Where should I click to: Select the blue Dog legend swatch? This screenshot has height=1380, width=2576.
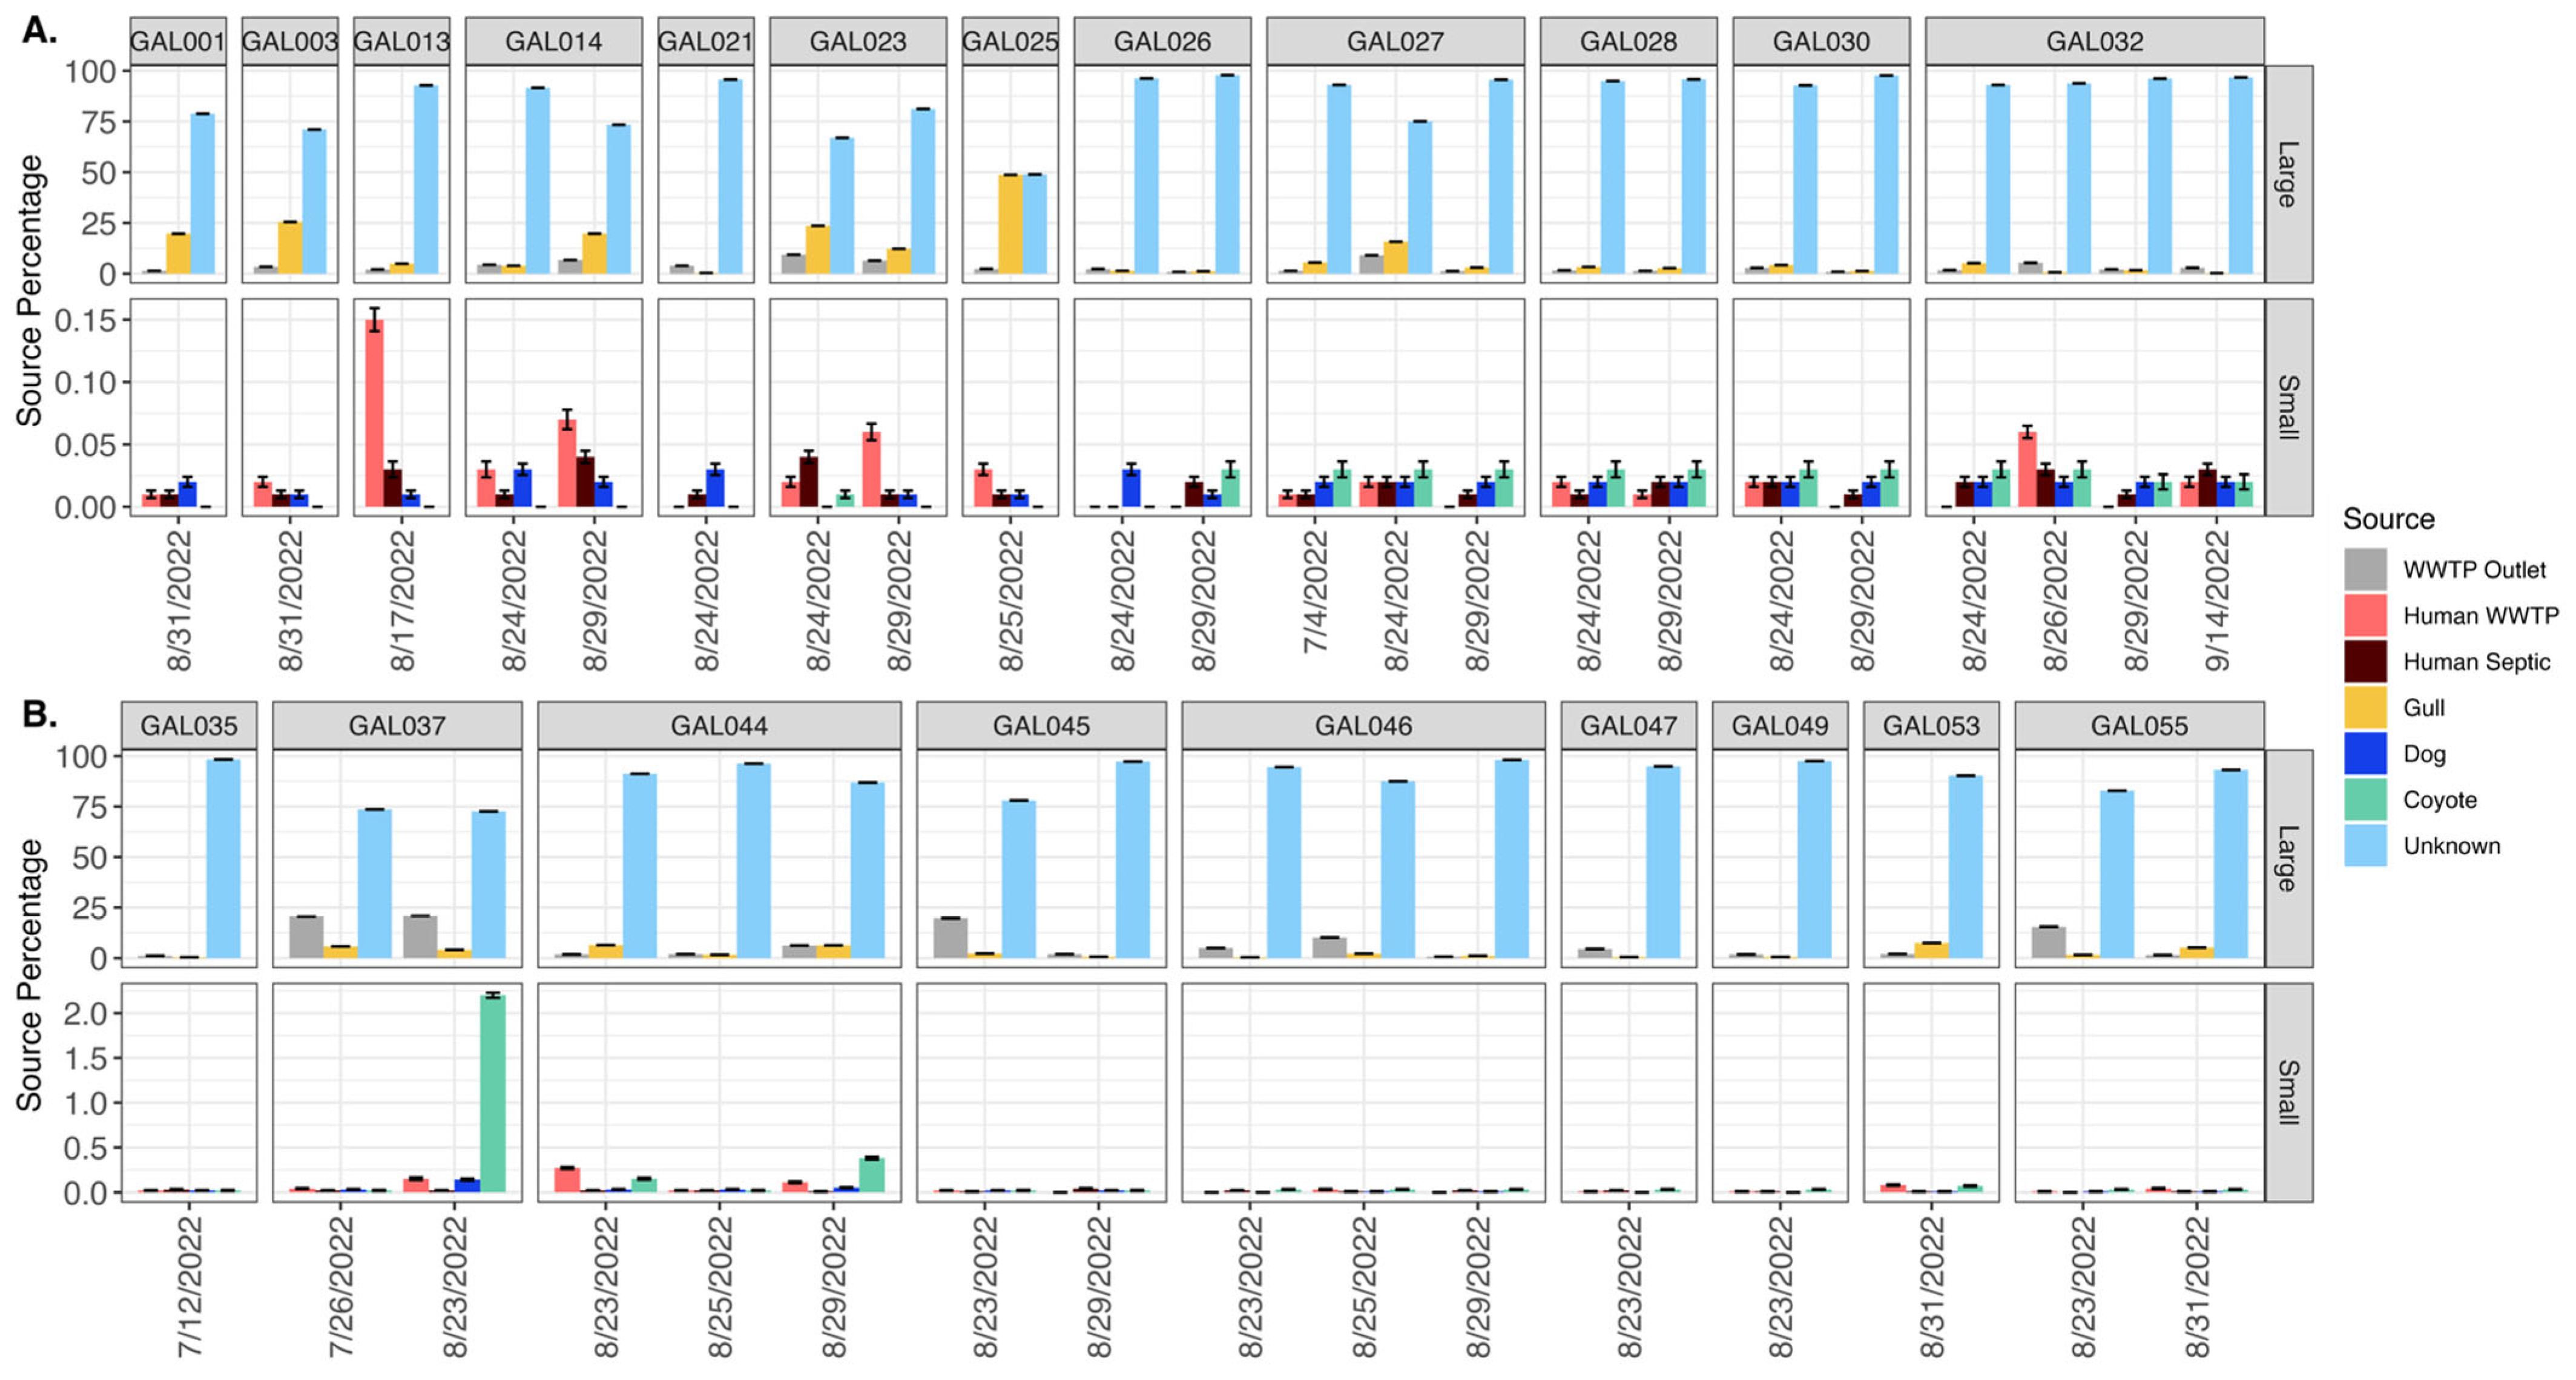pyautogui.click(x=2365, y=753)
